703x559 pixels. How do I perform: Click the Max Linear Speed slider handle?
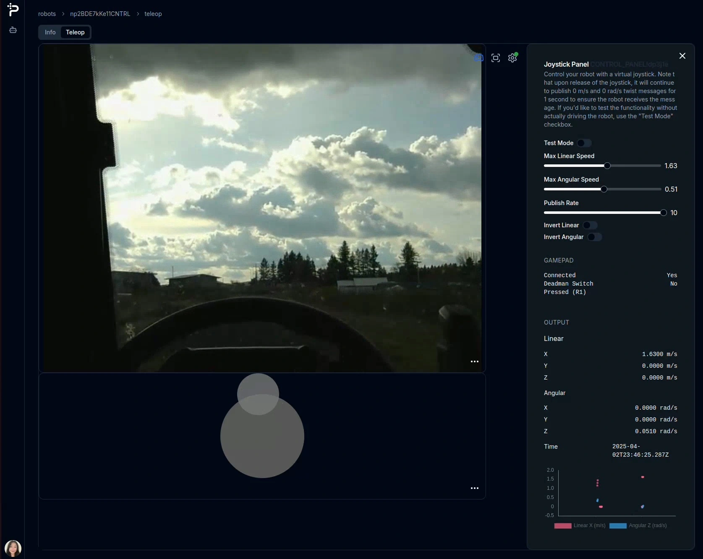(x=607, y=166)
